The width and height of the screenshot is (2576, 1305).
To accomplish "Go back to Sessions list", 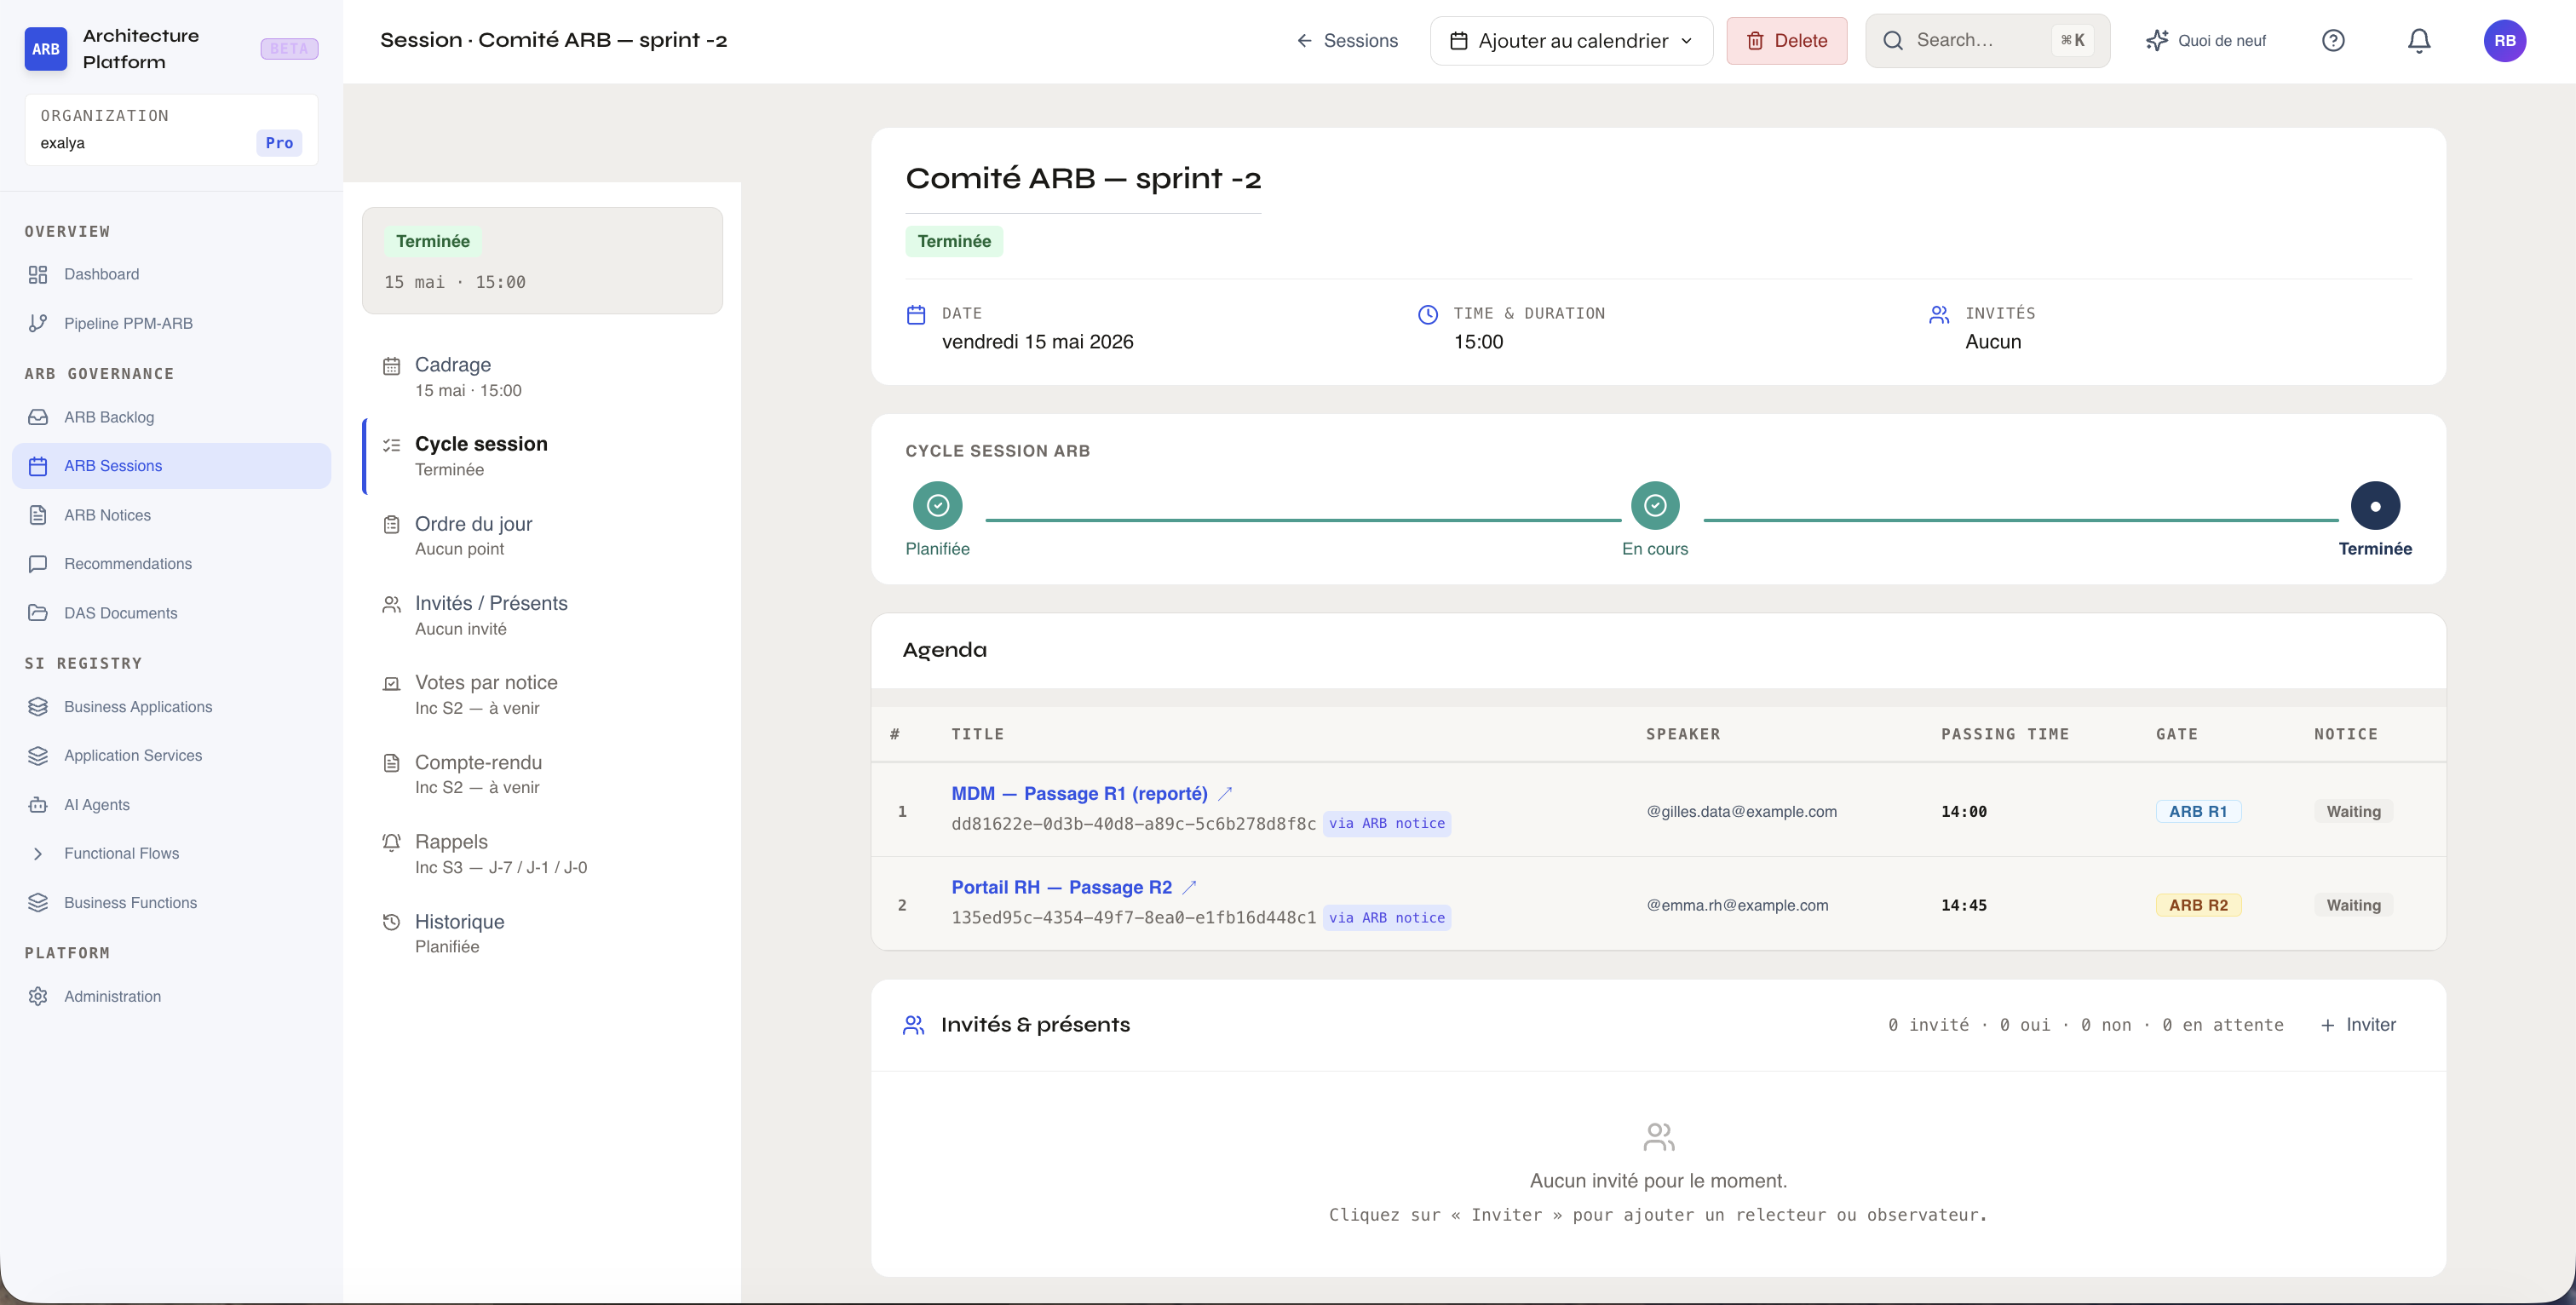I will pos(1346,41).
